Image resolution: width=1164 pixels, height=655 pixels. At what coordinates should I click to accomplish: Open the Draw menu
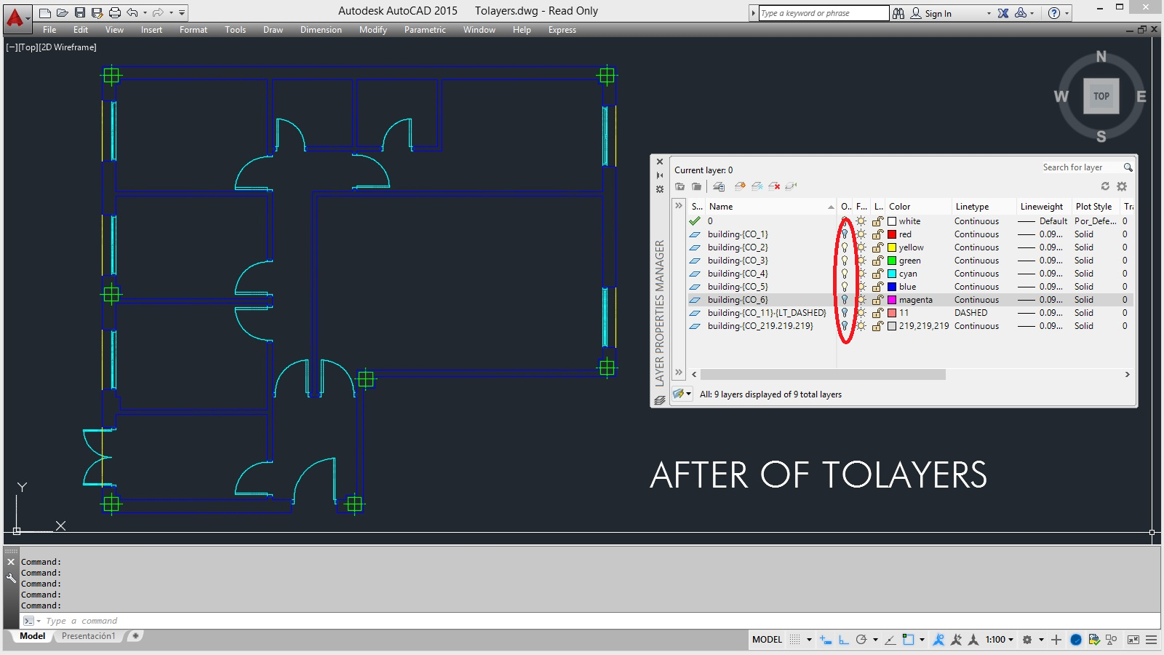pos(273,30)
